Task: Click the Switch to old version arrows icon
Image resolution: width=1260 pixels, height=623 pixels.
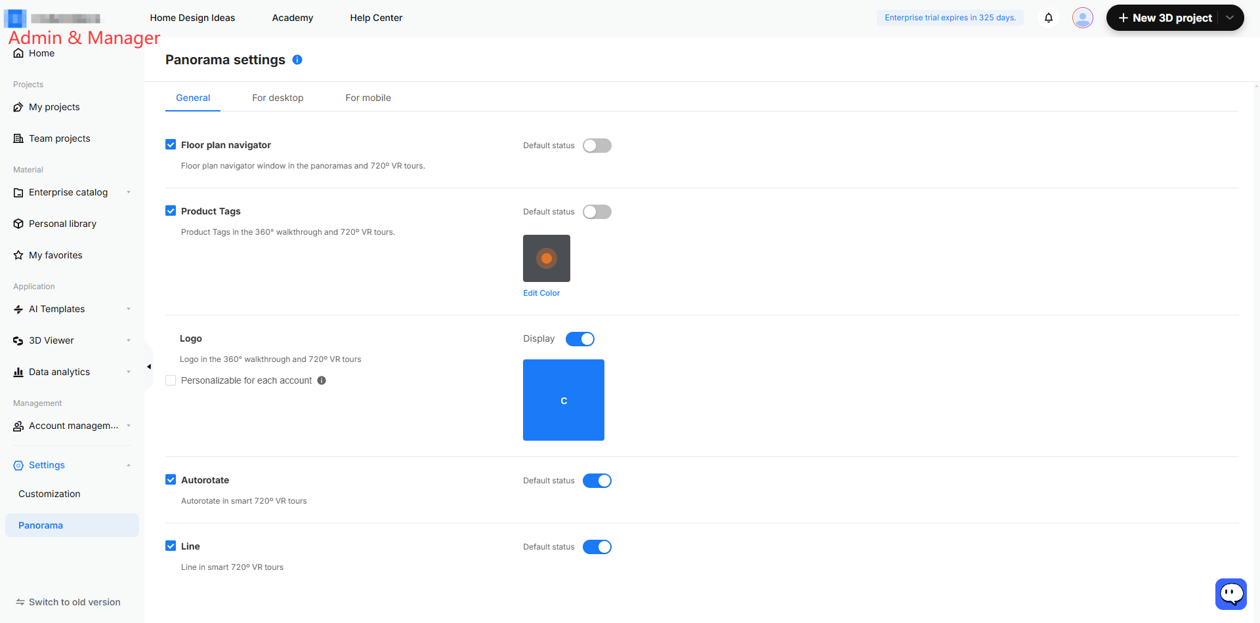Action: click(x=20, y=602)
